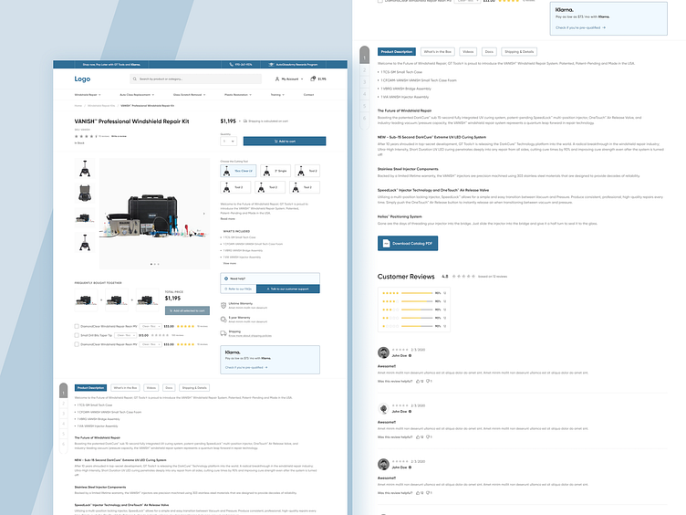Click Talk to our customer support

point(288,289)
